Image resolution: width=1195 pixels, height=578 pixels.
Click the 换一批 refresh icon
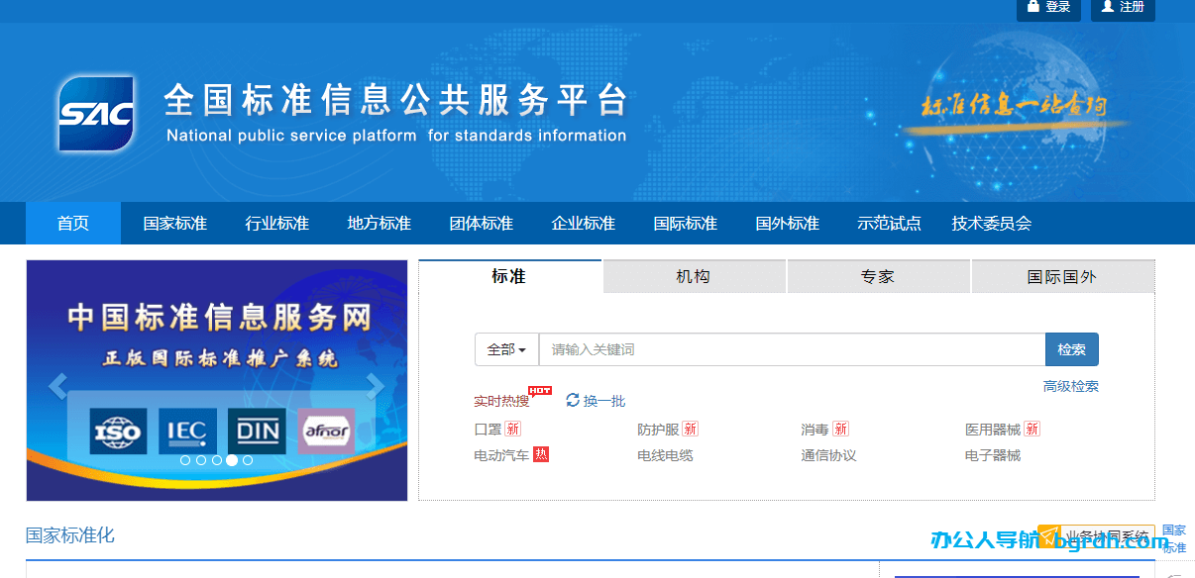coord(573,400)
